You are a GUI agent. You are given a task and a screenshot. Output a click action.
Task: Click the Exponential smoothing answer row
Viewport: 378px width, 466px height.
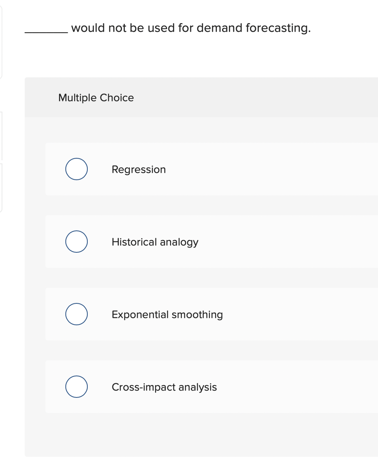[199, 314]
